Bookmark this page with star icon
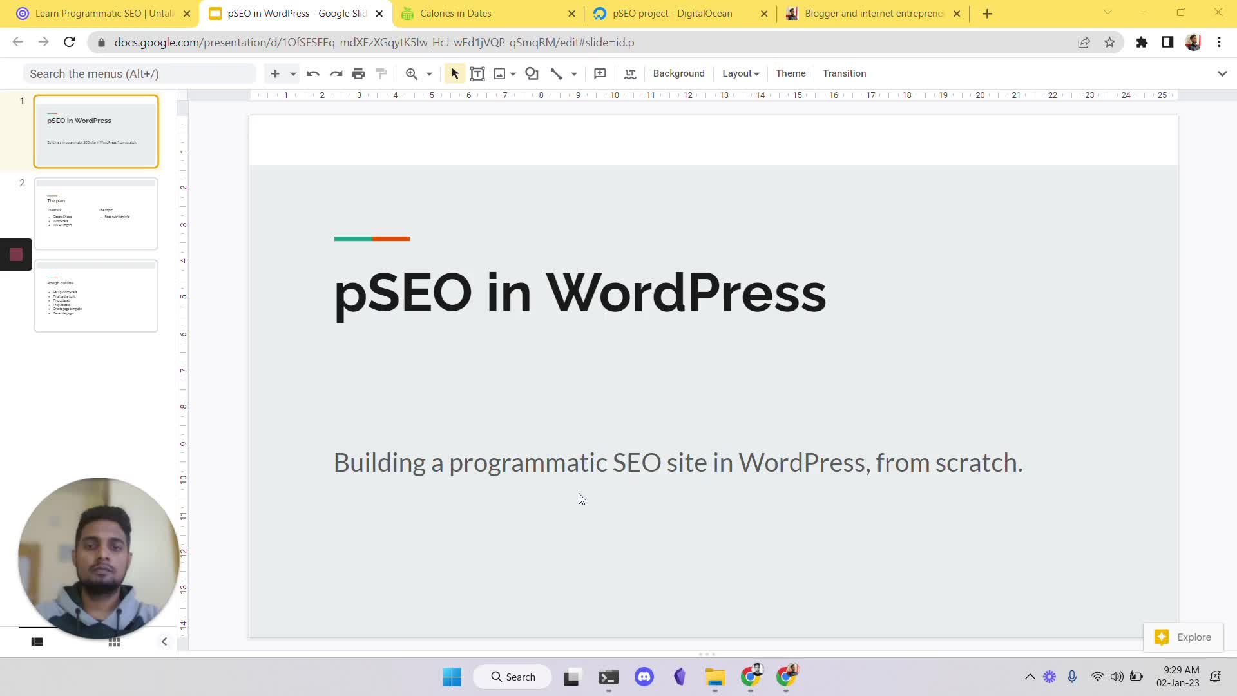The image size is (1237, 696). pos(1109,42)
